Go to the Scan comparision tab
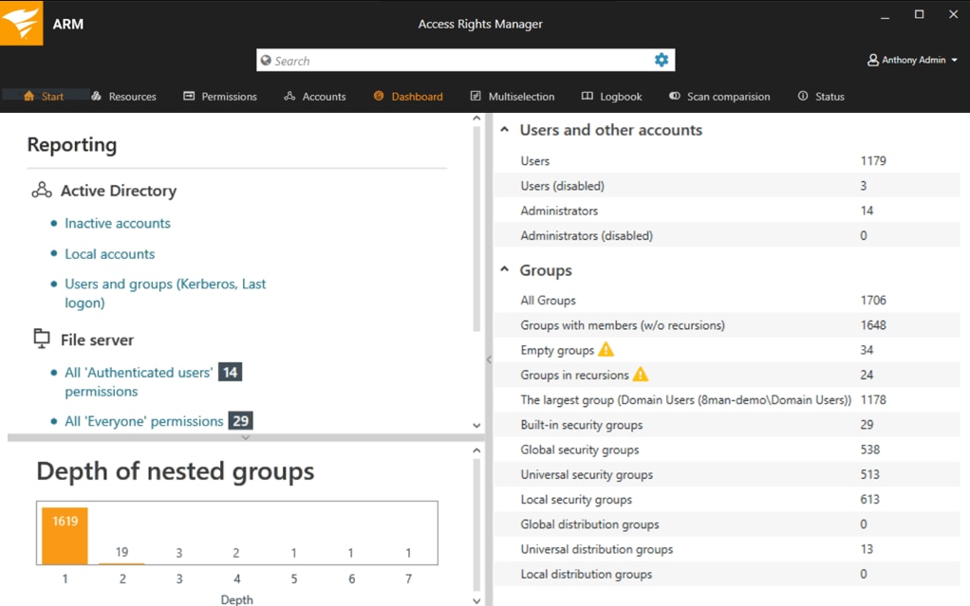Image resolution: width=970 pixels, height=606 pixels. (719, 97)
